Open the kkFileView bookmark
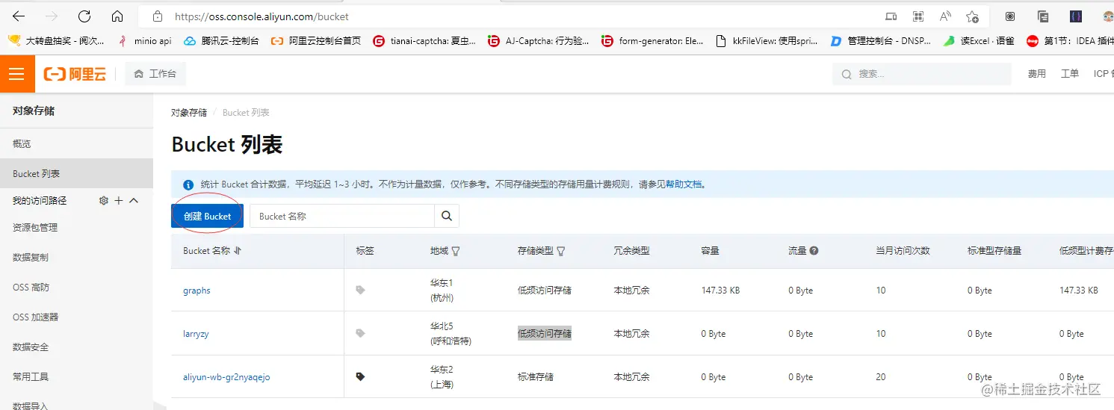Screen dimensions: 1114x410 [767, 41]
